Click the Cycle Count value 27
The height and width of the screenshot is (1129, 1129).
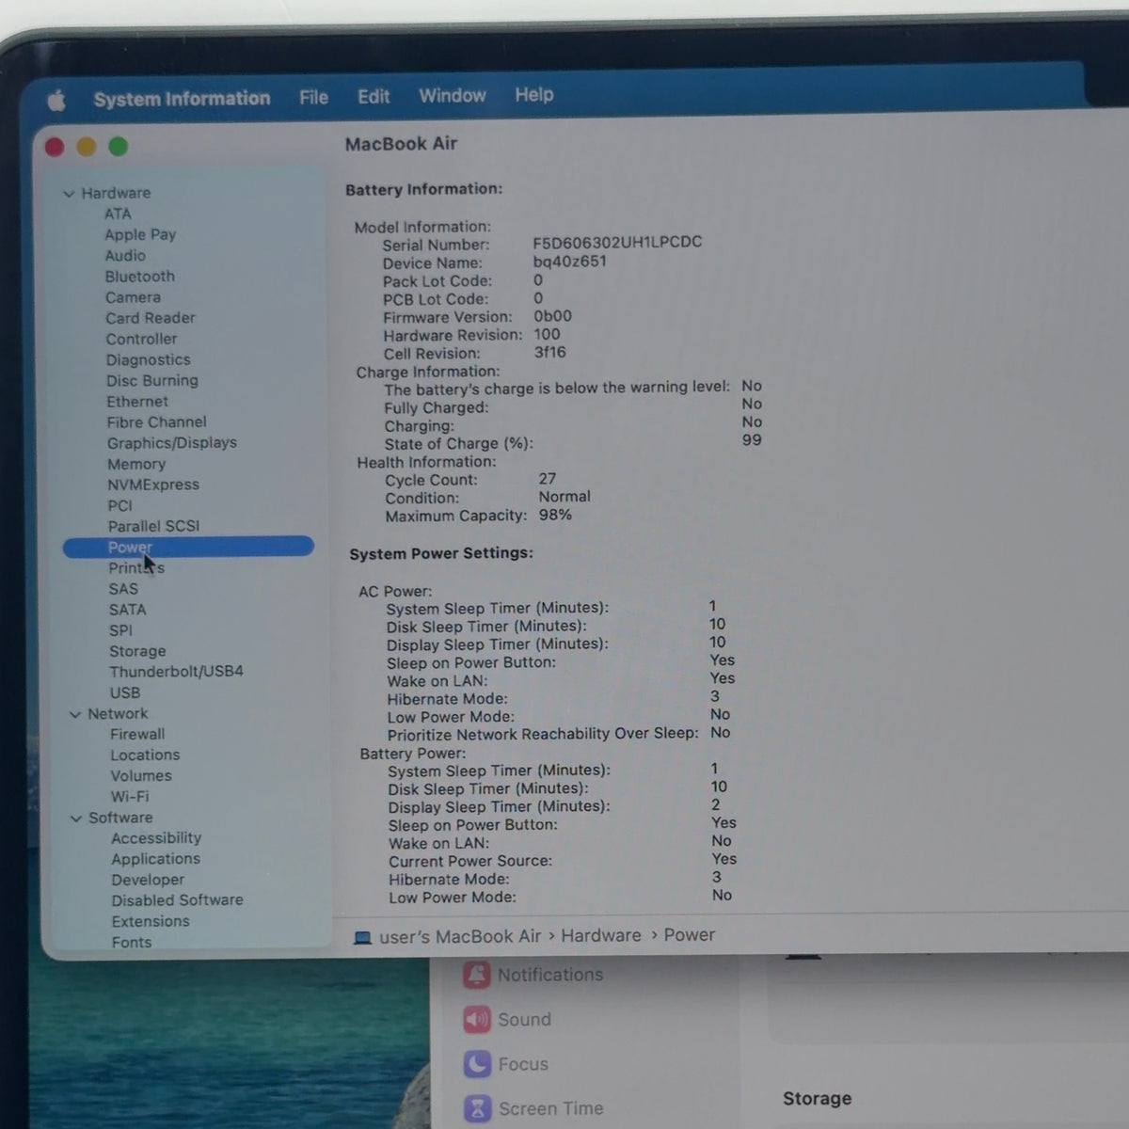(x=548, y=479)
